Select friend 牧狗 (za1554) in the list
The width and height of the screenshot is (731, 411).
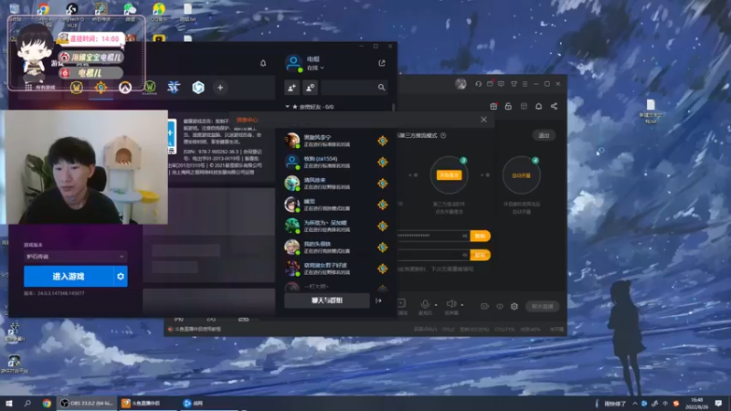click(335, 162)
